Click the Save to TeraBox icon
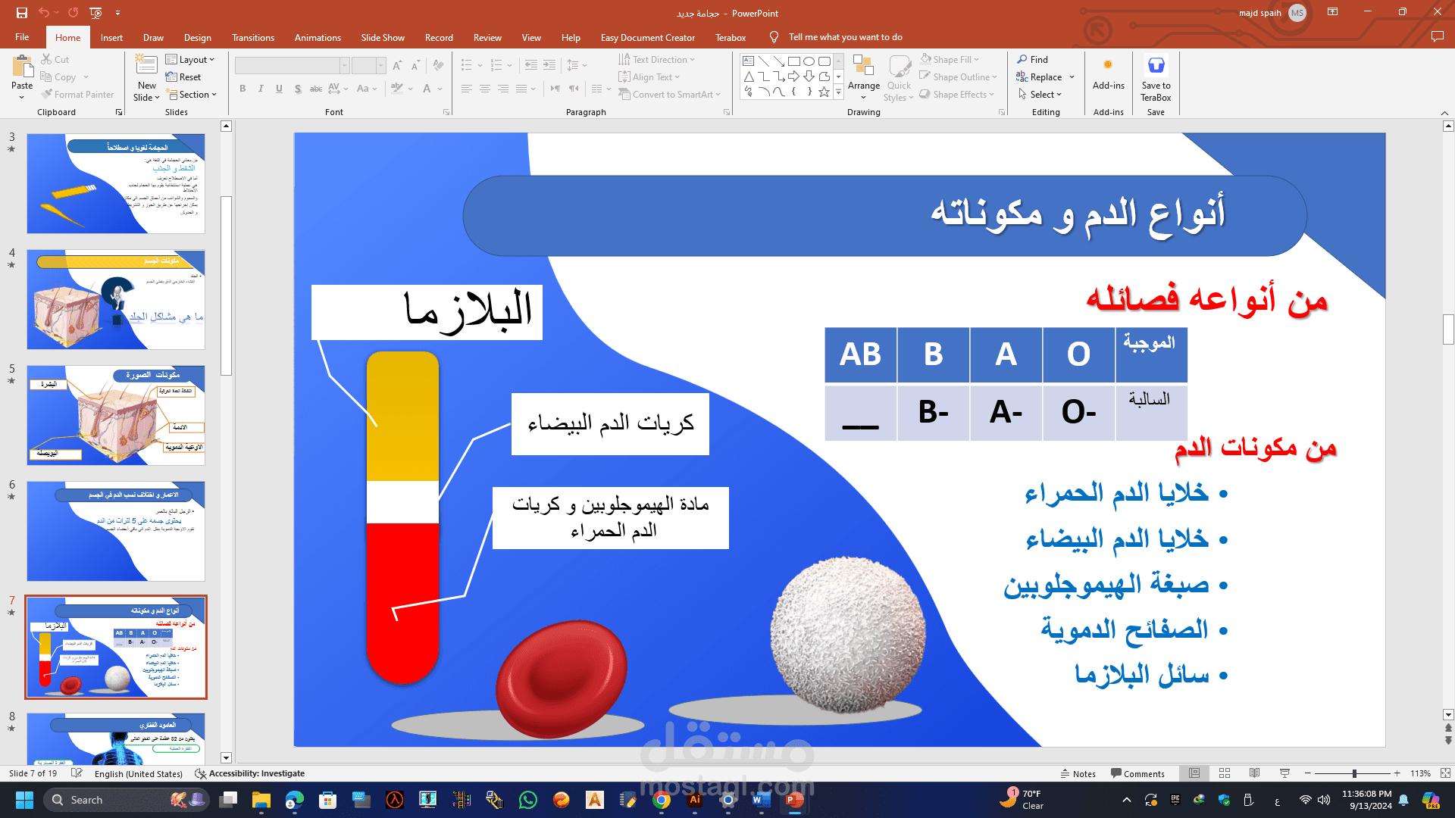This screenshot has width=1455, height=818. pyautogui.click(x=1156, y=76)
